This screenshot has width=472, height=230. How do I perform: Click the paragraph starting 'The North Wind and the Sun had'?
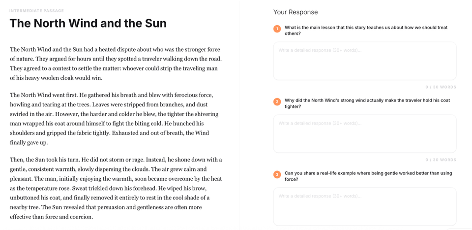[x=116, y=64]
